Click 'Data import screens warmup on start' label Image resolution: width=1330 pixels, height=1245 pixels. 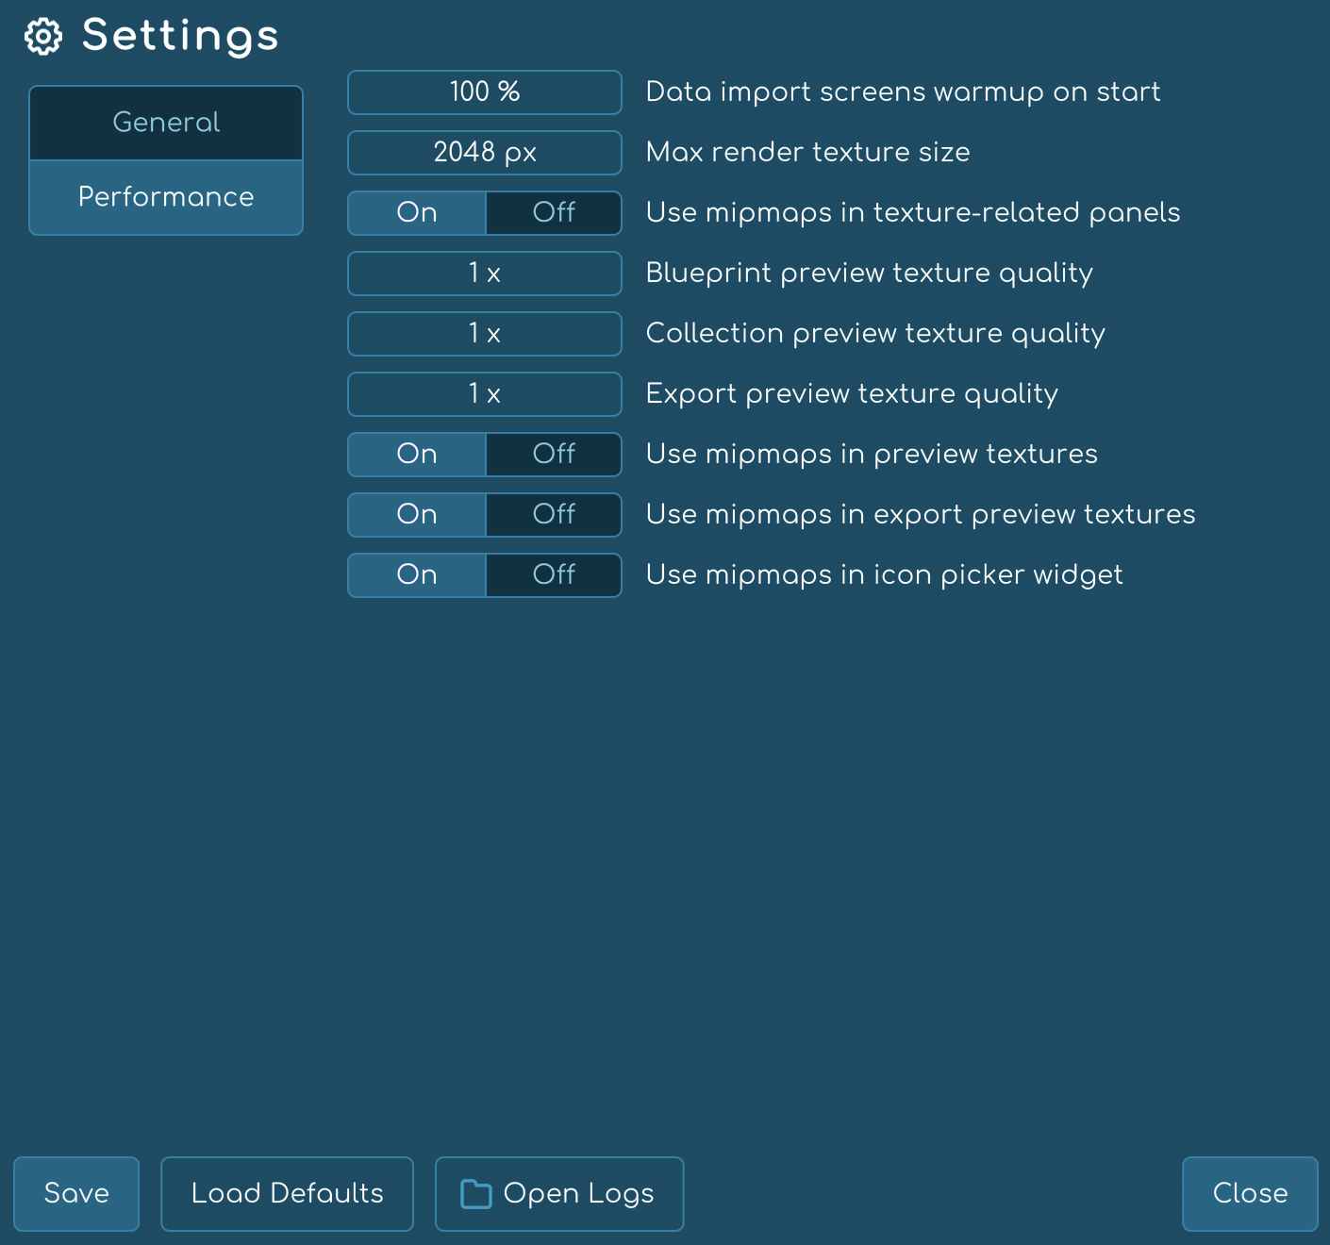(x=903, y=92)
